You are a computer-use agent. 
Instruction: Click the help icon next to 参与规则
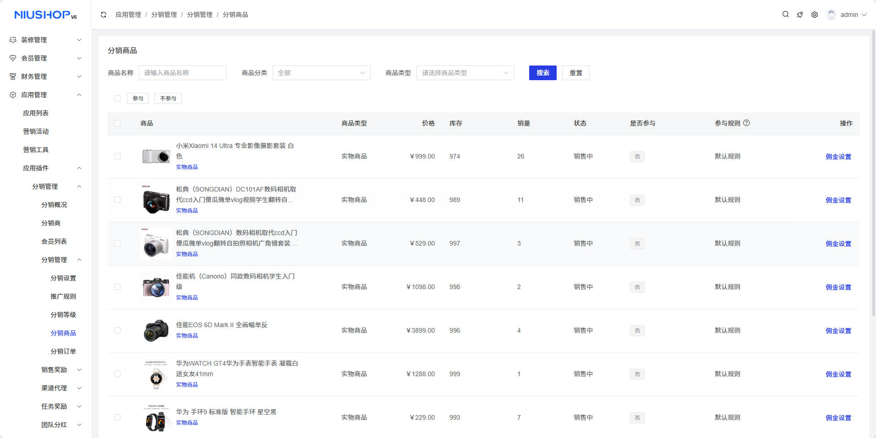tap(746, 123)
